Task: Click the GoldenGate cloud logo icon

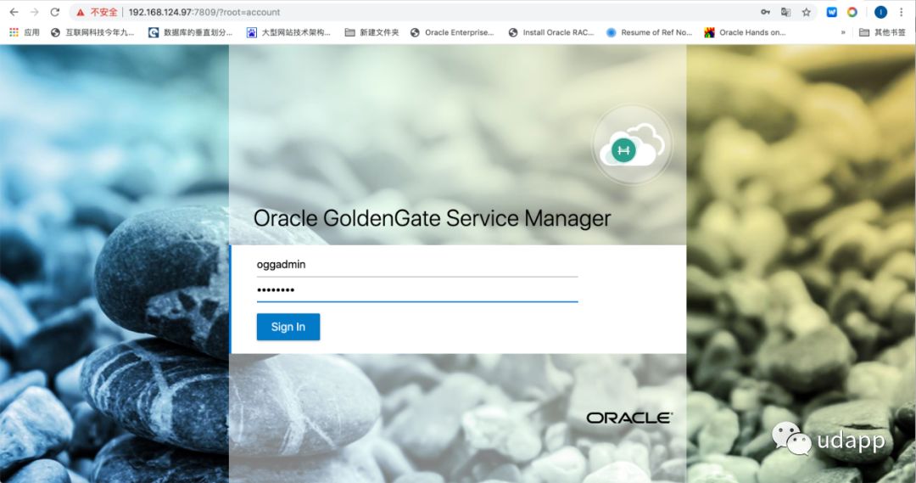Action: [632, 145]
